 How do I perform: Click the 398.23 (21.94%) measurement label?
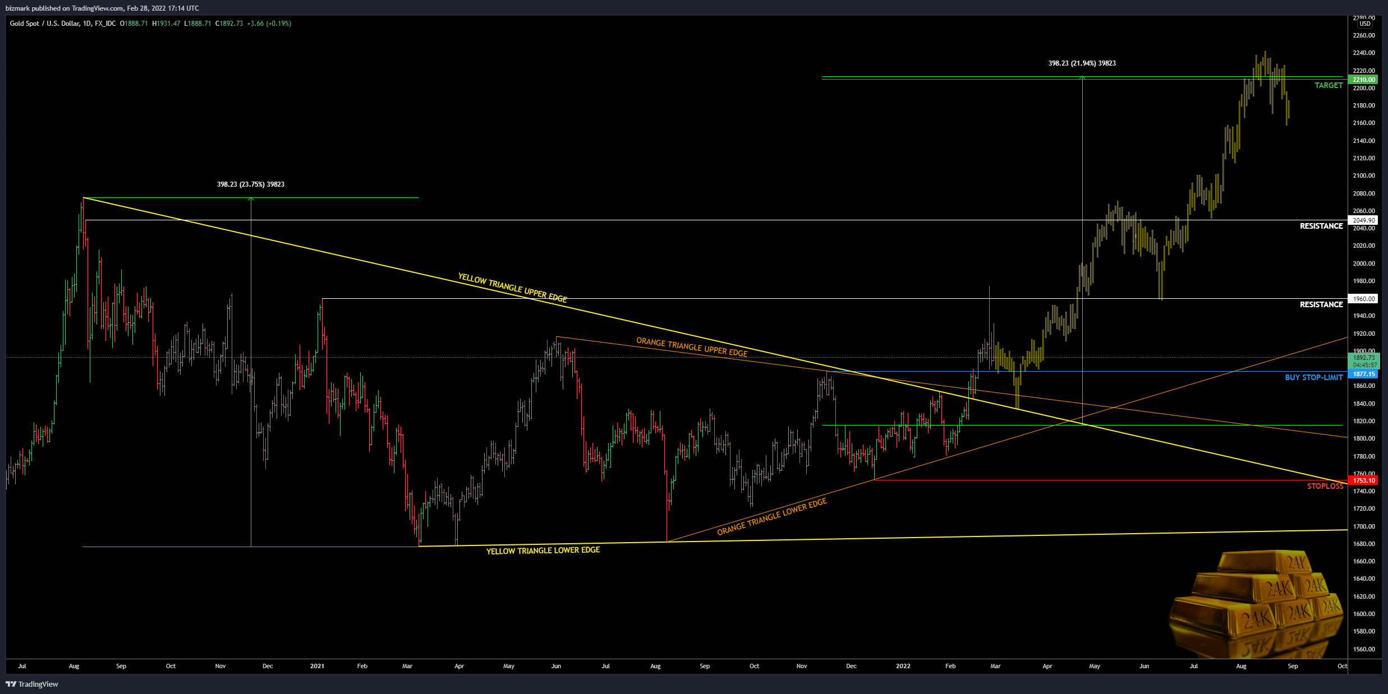pyautogui.click(x=1082, y=63)
